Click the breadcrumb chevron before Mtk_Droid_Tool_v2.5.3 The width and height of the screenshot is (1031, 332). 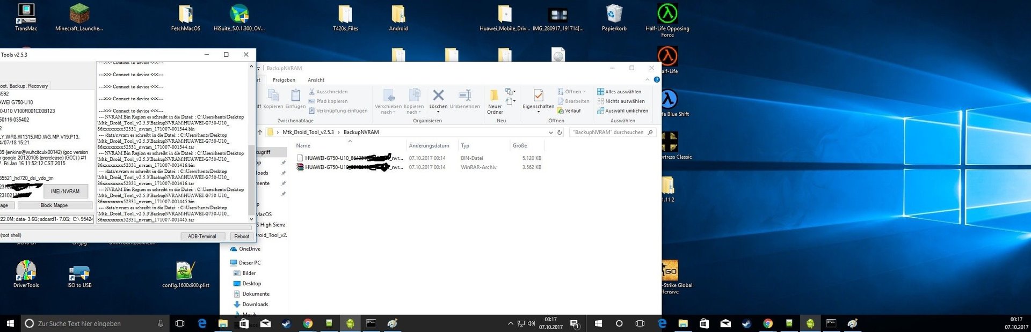coord(278,132)
